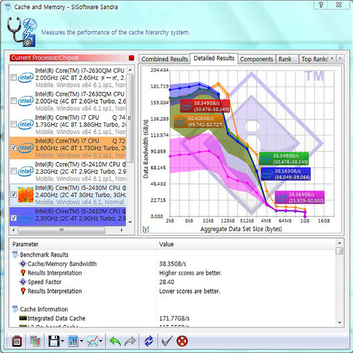Click the 38.35GB/s bandwidth value
Viewport: 353px width, 353px height.
click(x=172, y=264)
